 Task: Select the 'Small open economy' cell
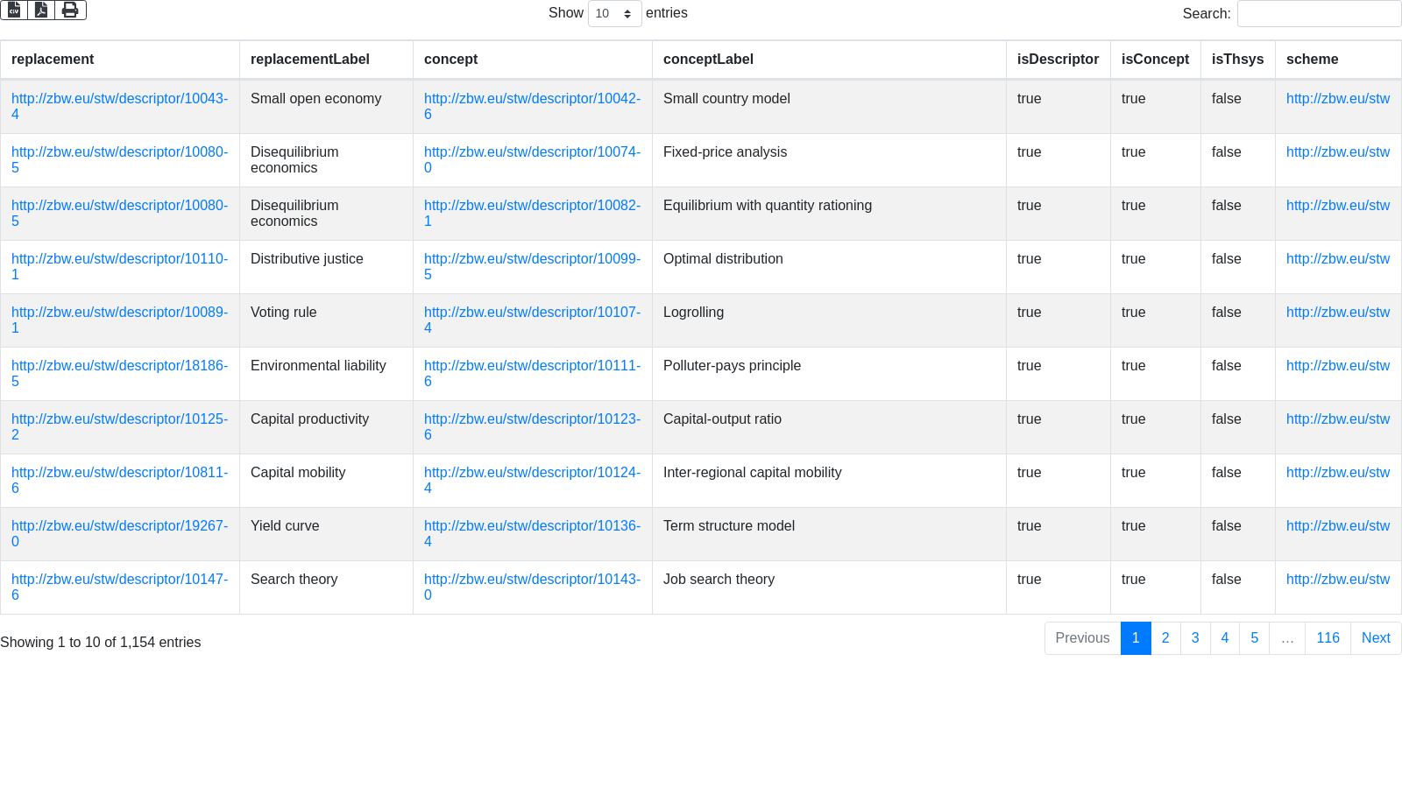tap(326, 107)
